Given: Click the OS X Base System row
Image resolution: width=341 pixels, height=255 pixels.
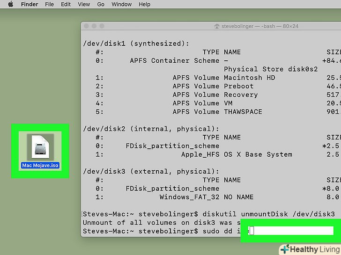Looking at the screenshot, I should (218, 154).
